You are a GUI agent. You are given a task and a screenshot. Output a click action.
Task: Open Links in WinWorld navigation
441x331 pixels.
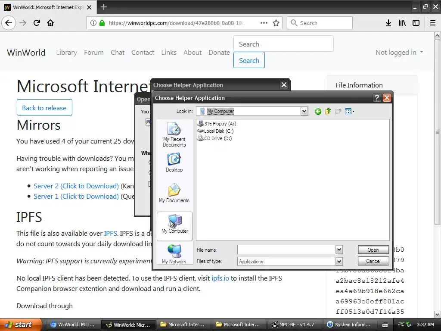[169, 52]
